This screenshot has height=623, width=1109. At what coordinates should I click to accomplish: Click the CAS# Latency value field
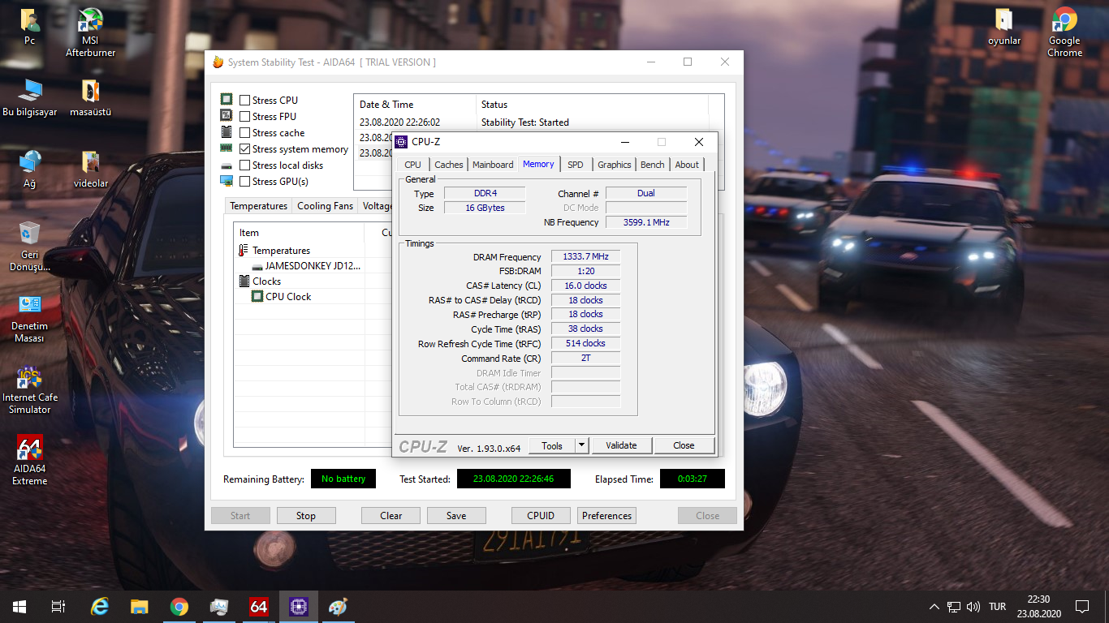585,286
